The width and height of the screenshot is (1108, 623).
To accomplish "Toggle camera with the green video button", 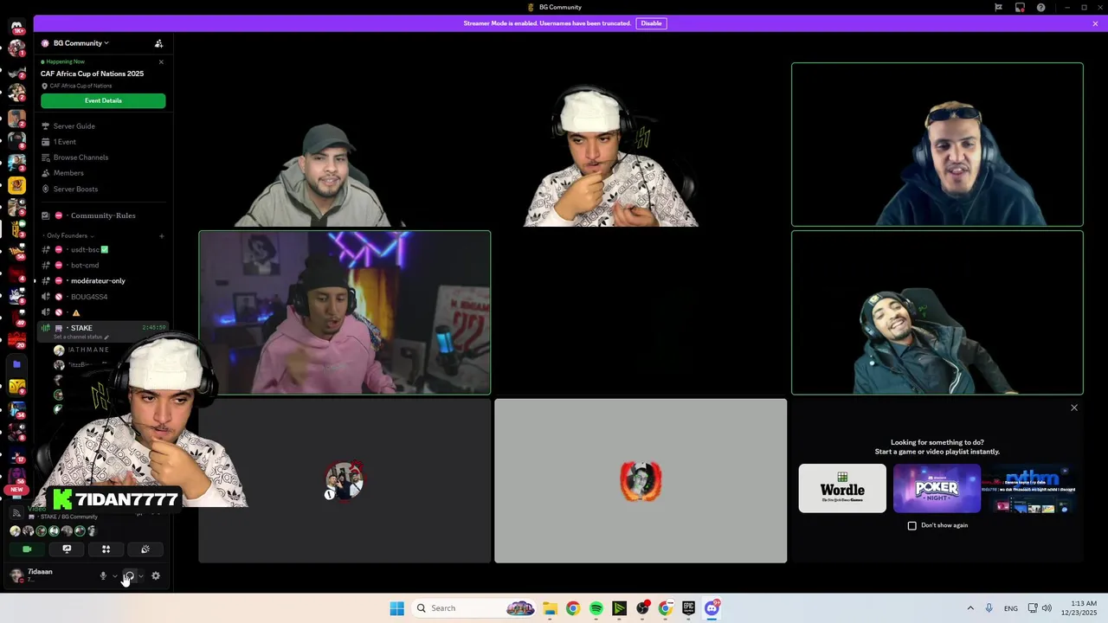I will (x=27, y=549).
